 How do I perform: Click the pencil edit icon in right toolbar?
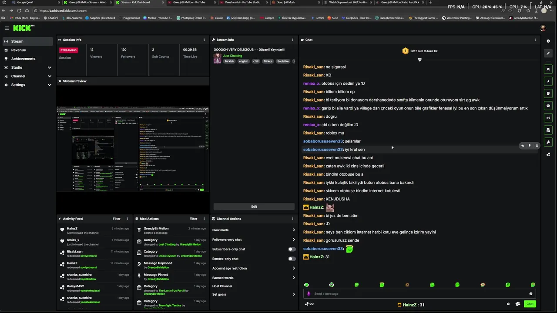(548, 53)
